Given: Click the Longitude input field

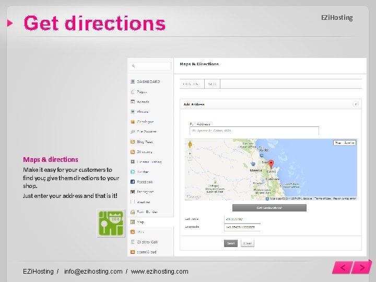Looking at the screenshot, I should [x=242, y=227].
